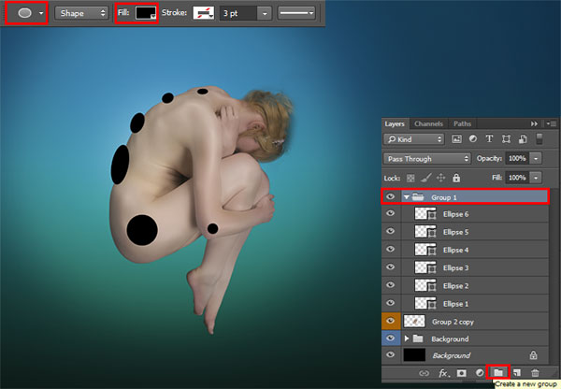Click the Add layer mask icon
Viewport: 561px width, 389px height.
(x=462, y=373)
